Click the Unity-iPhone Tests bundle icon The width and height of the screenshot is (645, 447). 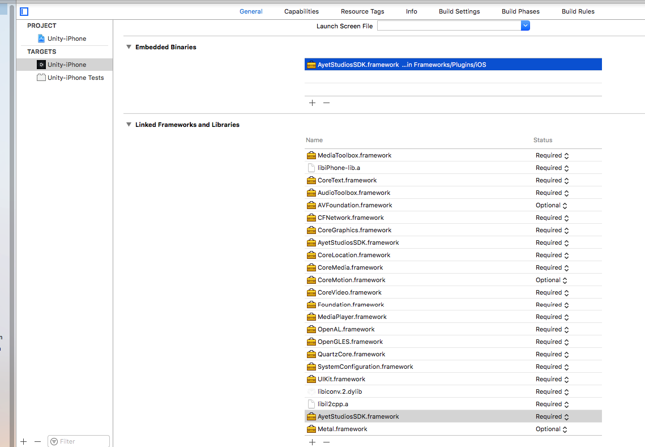(x=41, y=78)
